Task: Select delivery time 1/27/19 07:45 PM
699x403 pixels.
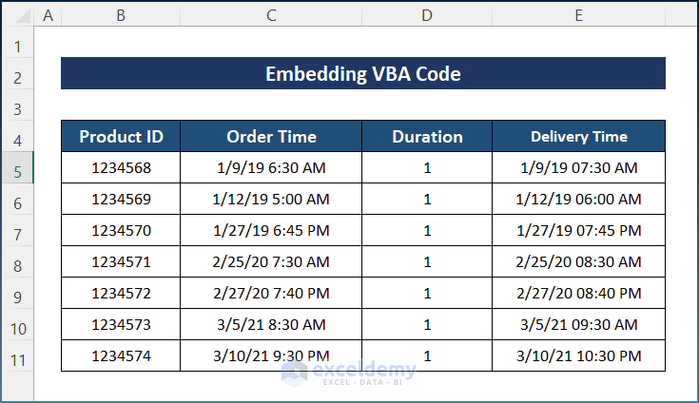Action: [x=578, y=231]
